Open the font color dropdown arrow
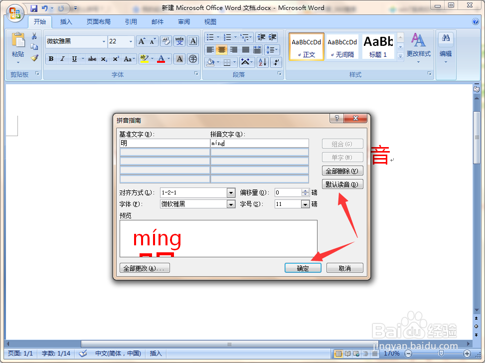This screenshot has height=363, width=485. [169, 58]
